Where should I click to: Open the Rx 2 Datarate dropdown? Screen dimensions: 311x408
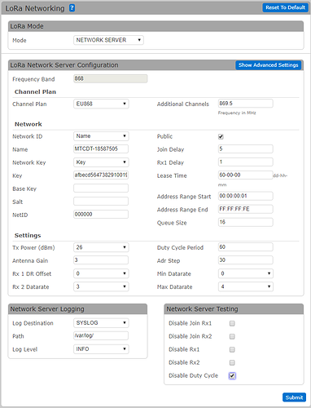(x=101, y=286)
